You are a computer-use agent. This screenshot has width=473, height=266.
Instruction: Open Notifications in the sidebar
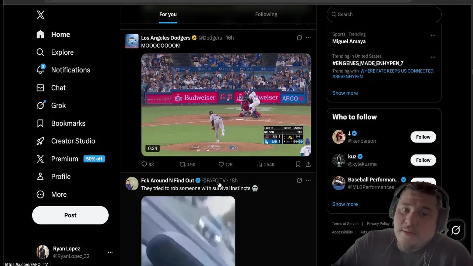[x=63, y=70]
